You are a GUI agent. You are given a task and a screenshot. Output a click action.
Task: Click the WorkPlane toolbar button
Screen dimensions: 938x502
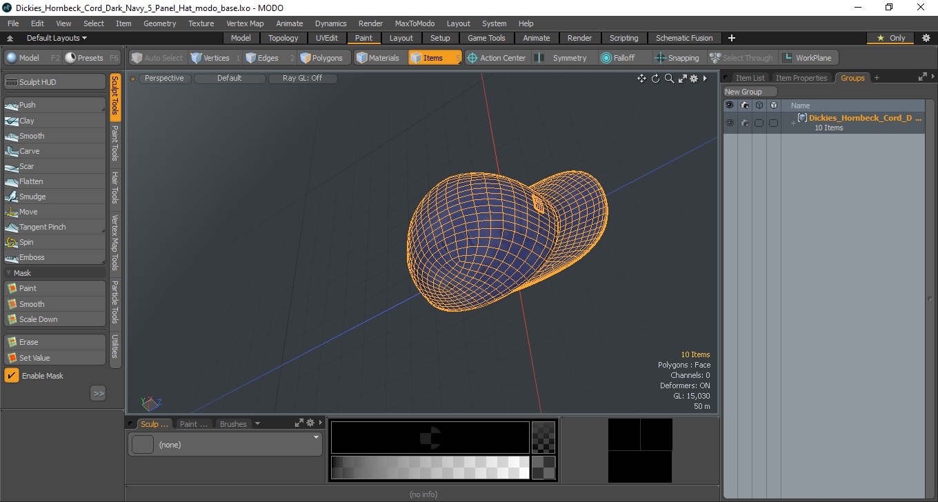pyautogui.click(x=808, y=58)
